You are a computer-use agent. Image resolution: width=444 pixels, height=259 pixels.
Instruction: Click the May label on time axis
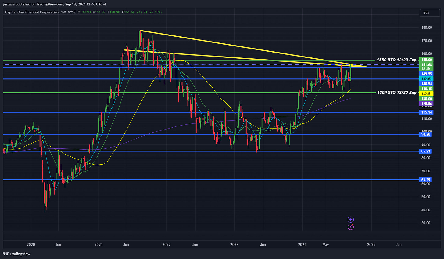pos(326,245)
